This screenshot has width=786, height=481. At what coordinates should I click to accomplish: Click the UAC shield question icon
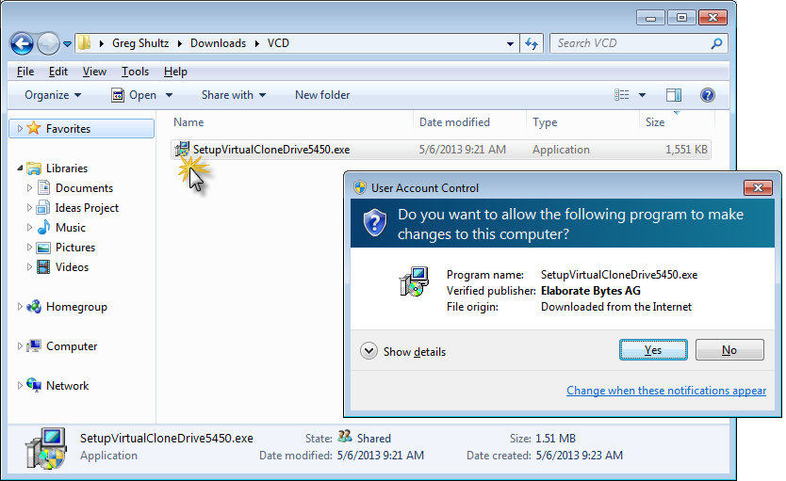(x=375, y=223)
